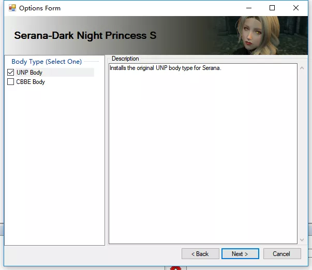Screen dimensions: 312x270
Task: Click the description scrollbar down arrow
Action: pos(302,240)
